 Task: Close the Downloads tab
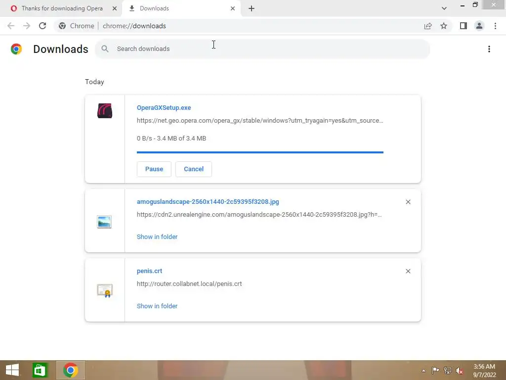[233, 8]
